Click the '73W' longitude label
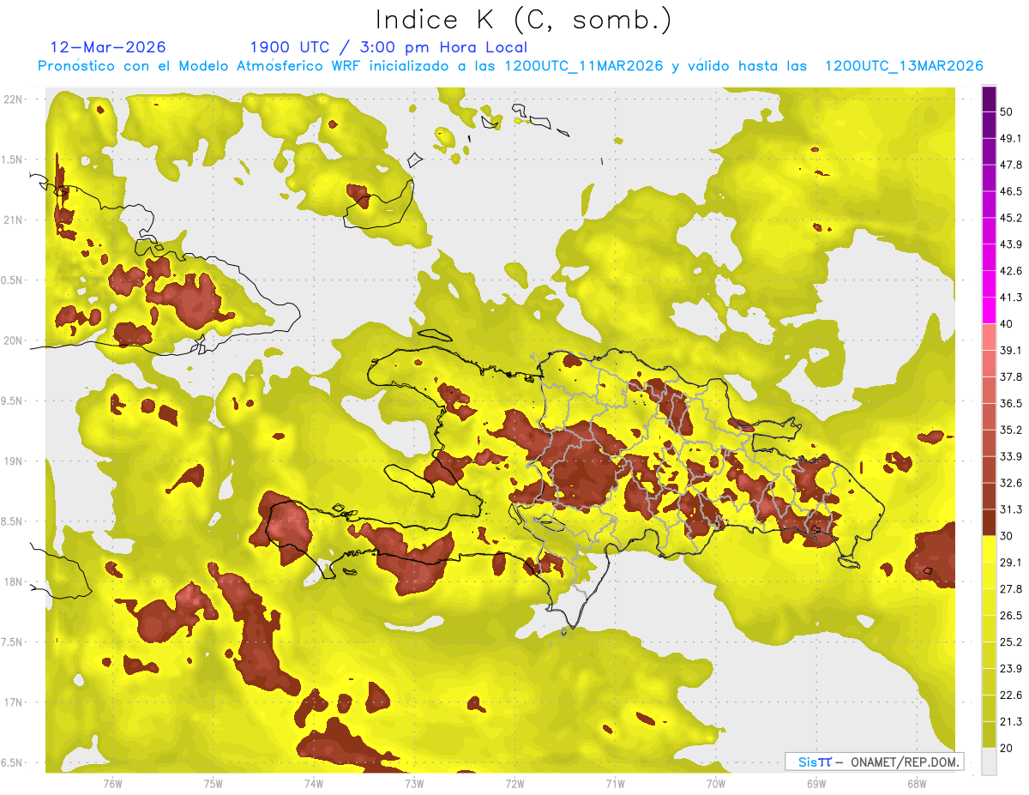The image size is (1029, 795). (414, 784)
